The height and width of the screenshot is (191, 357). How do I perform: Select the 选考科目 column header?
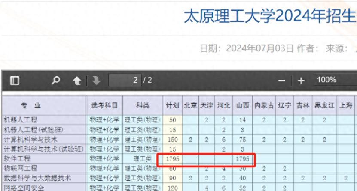coord(104,105)
